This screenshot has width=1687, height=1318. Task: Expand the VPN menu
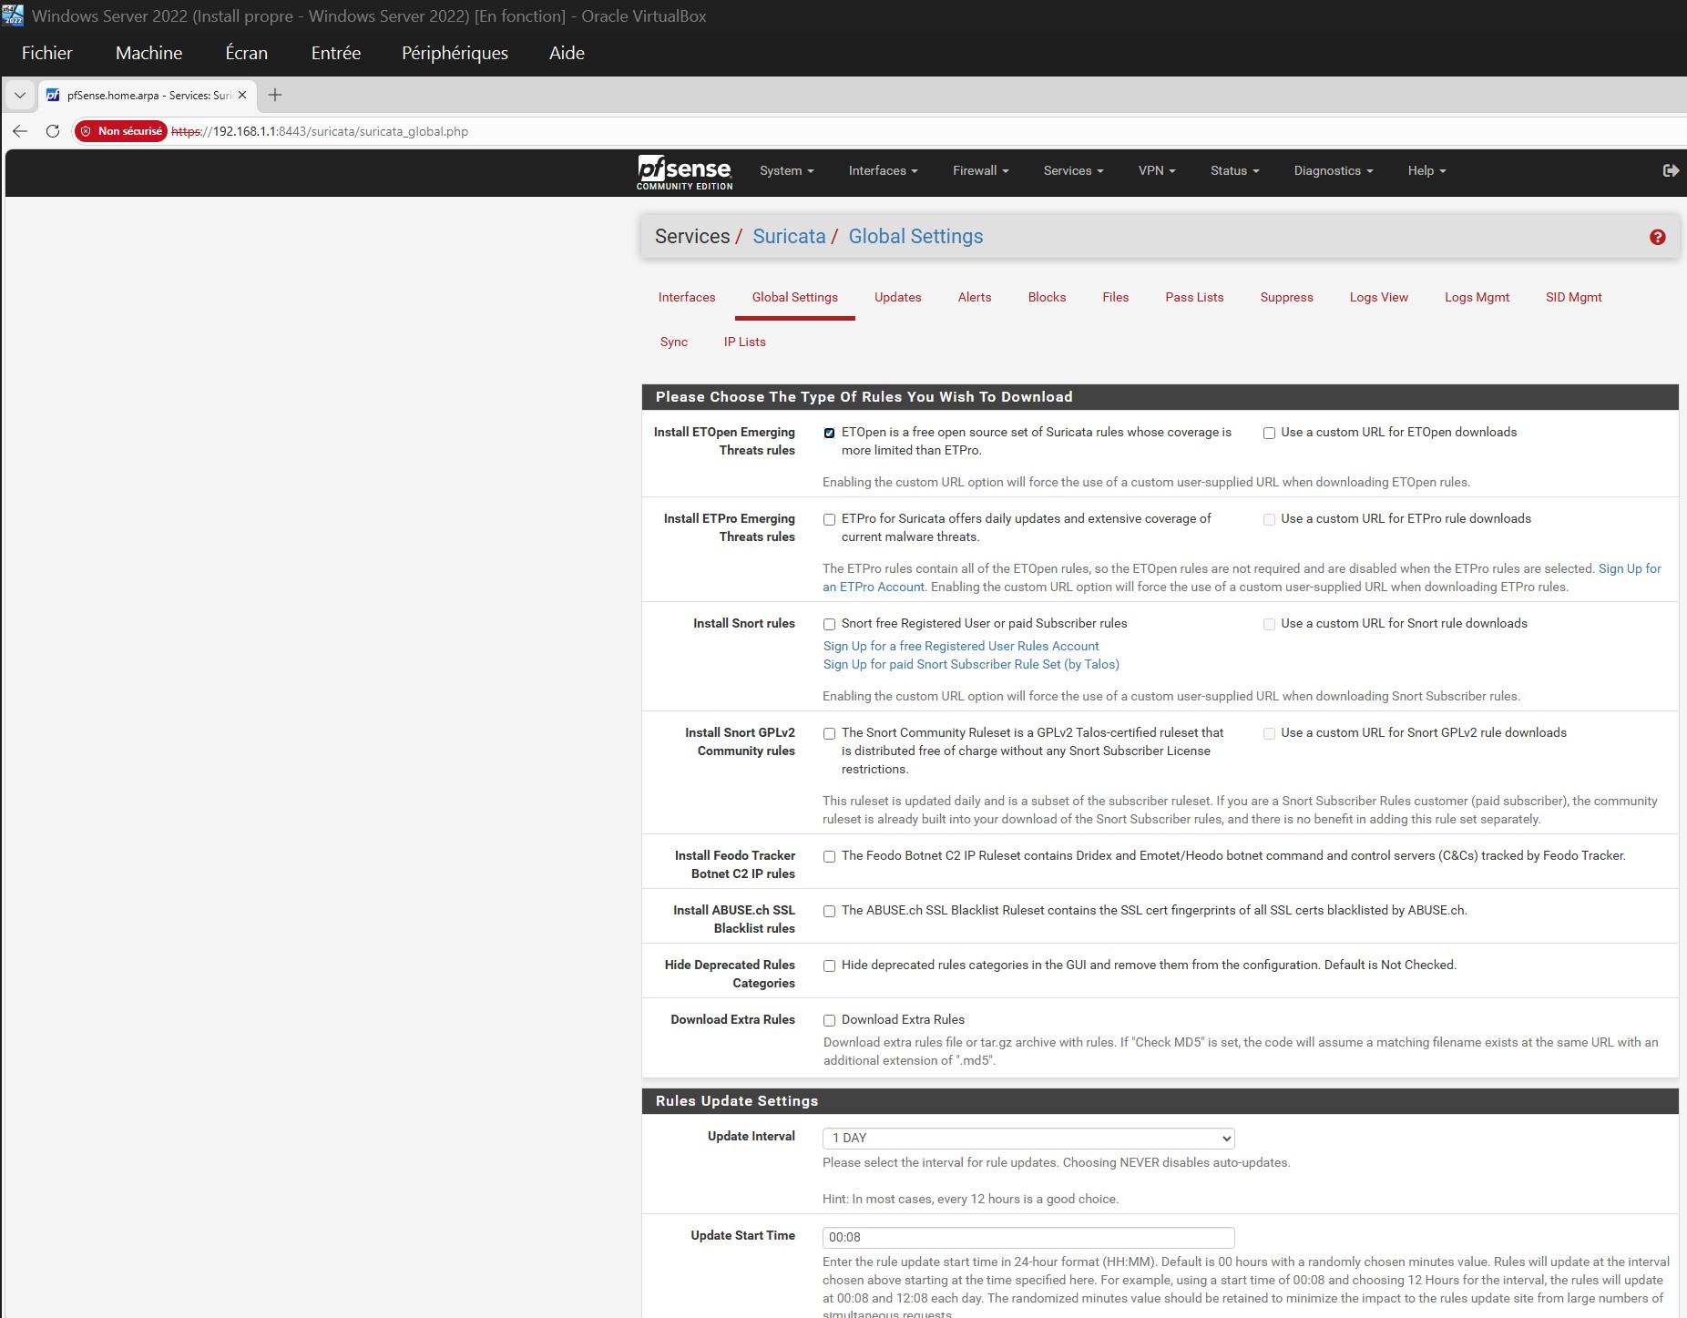[x=1157, y=170]
